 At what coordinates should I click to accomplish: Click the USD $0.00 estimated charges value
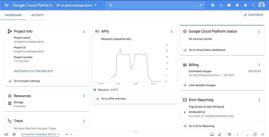tap(254, 71)
